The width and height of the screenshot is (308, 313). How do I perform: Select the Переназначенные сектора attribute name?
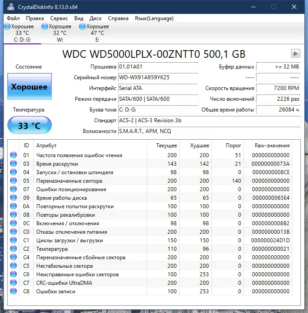[x=69, y=181]
